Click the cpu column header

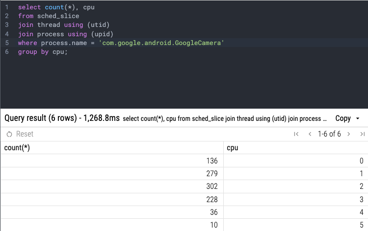click(233, 147)
